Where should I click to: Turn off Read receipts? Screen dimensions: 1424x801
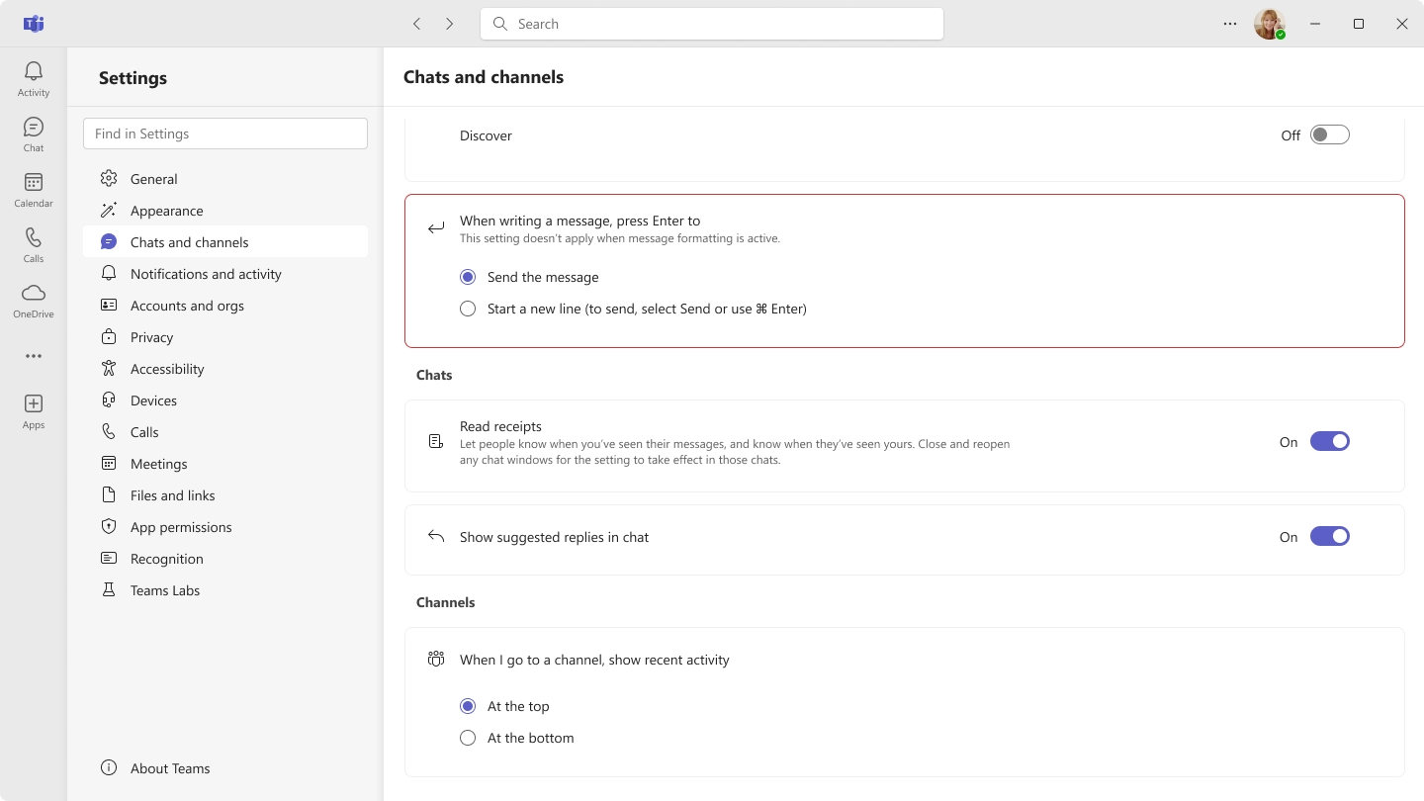coord(1330,441)
